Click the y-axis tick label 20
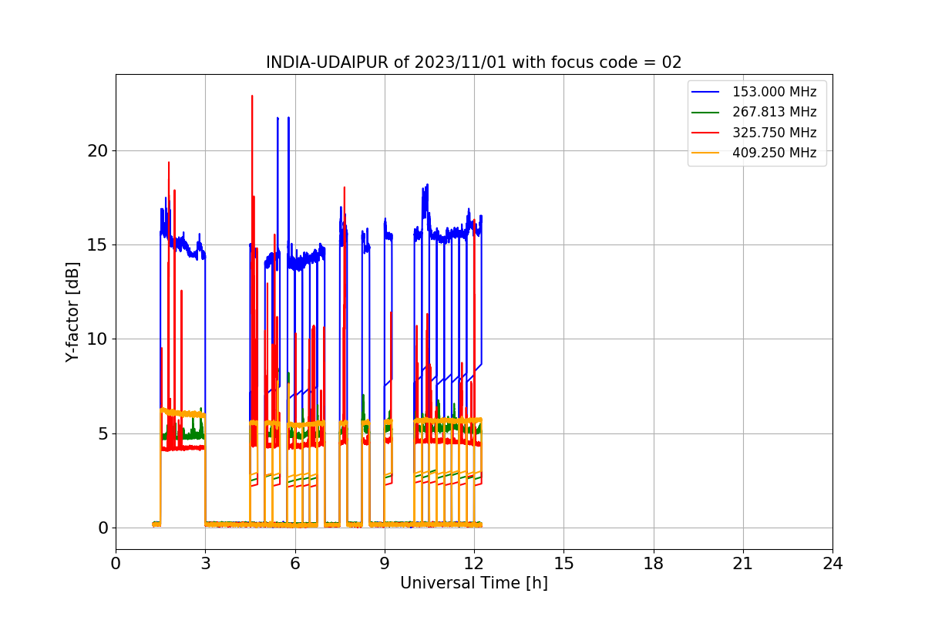This screenshot has width=925, height=617. [97, 151]
